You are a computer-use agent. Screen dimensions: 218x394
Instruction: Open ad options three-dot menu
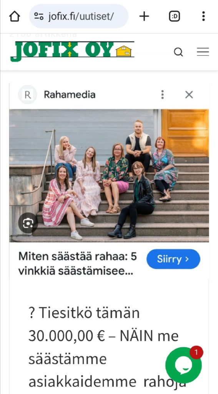[x=163, y=95]
